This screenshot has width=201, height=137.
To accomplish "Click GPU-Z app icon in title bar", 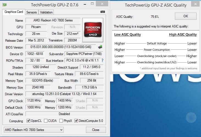I will pos(5,5).
